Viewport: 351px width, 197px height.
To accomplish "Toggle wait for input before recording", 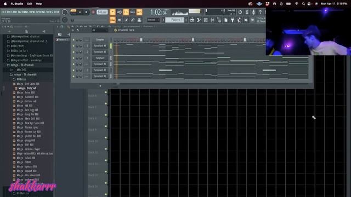I will click(x=120, y=12).
